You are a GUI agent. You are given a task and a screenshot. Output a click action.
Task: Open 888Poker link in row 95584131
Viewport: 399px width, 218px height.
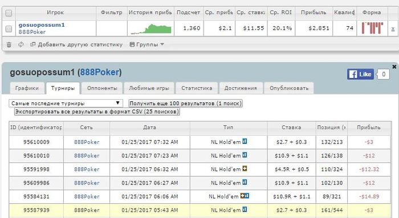point(87,197)
